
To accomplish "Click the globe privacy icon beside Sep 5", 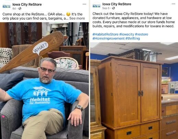I will click(114, 8).
